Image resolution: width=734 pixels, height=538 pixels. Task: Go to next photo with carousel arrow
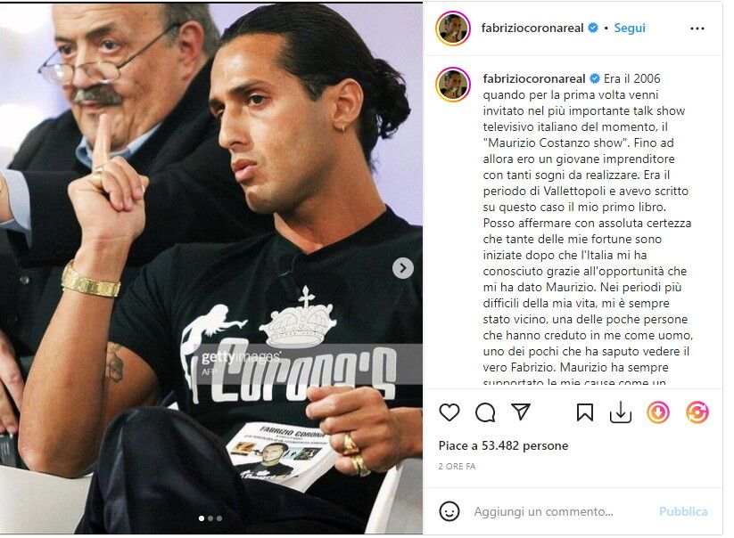(x=402, y=268)
